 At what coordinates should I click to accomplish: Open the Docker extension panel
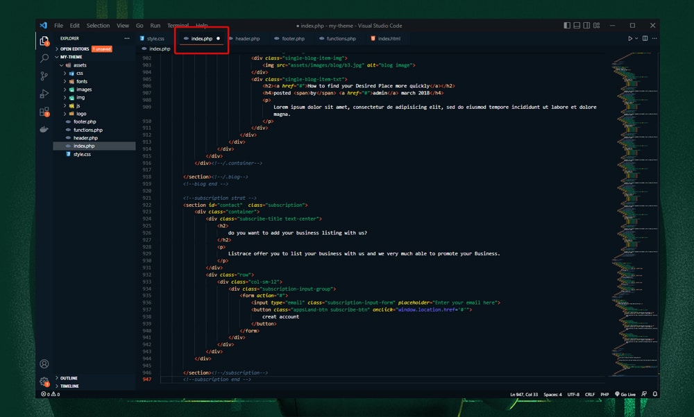click(x=44, y=128)
